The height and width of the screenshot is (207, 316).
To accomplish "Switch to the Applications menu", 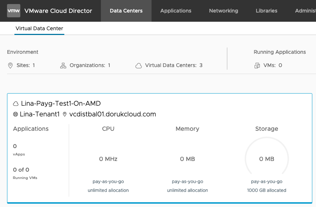I will pyautogui.click(x=176, y=11).
